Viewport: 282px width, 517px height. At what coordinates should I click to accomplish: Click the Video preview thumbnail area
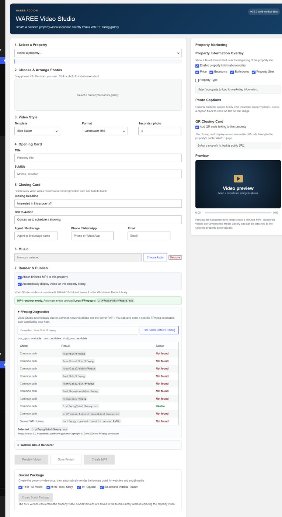238,184
